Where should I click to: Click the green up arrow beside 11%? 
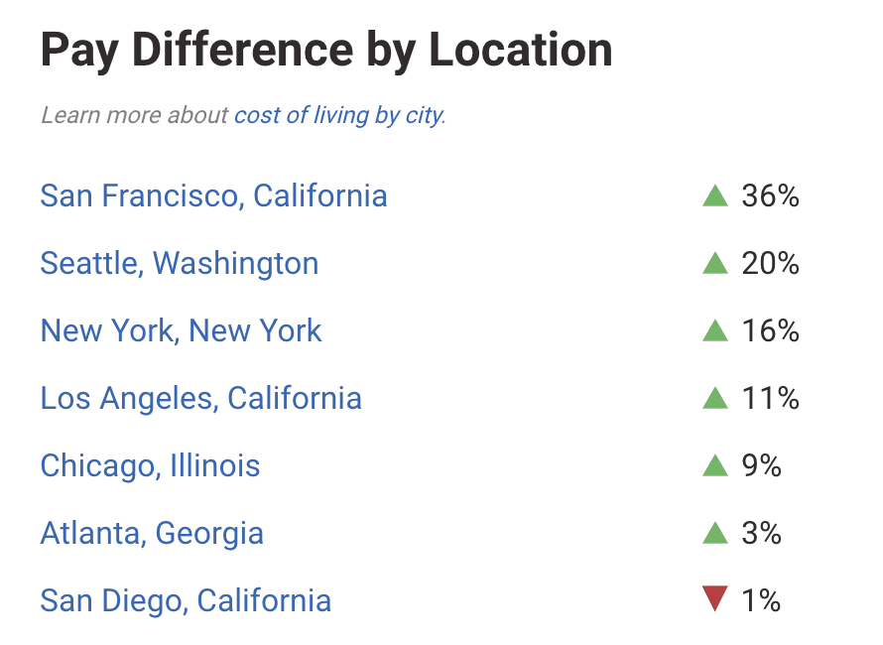(715, 398)
